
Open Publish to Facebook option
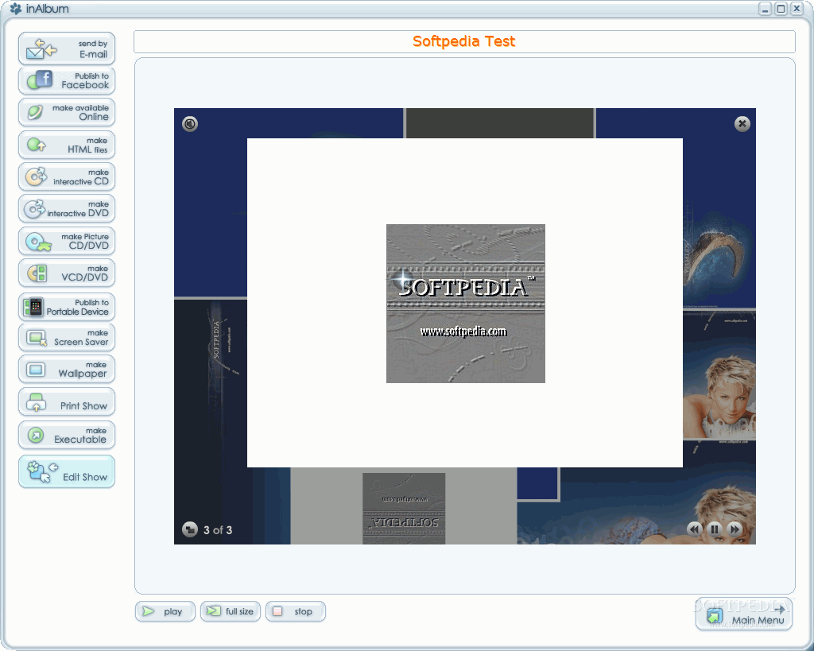(67, 81)
